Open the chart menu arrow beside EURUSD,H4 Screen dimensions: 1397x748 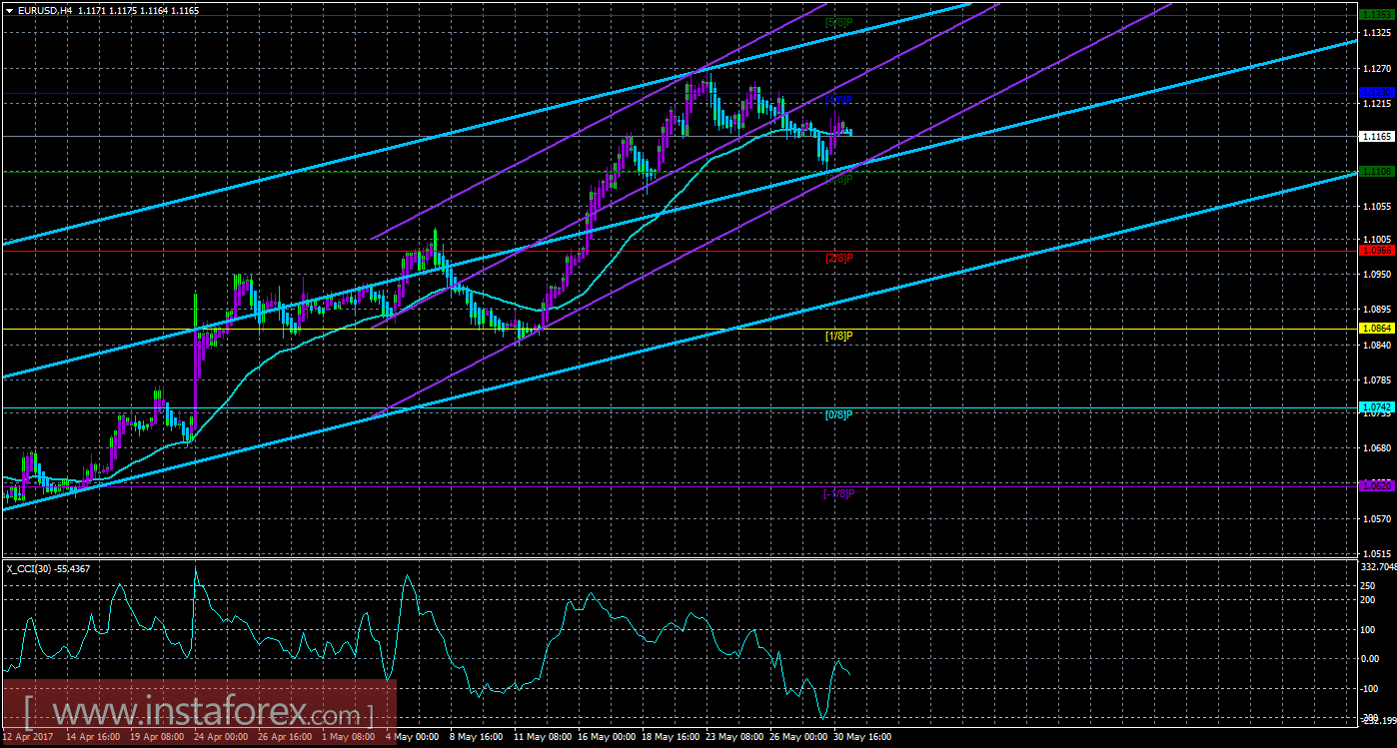click(x=9, y=9)
